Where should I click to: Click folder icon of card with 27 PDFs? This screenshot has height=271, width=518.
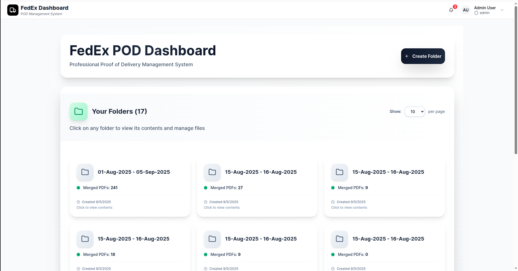tap(212, 172)
